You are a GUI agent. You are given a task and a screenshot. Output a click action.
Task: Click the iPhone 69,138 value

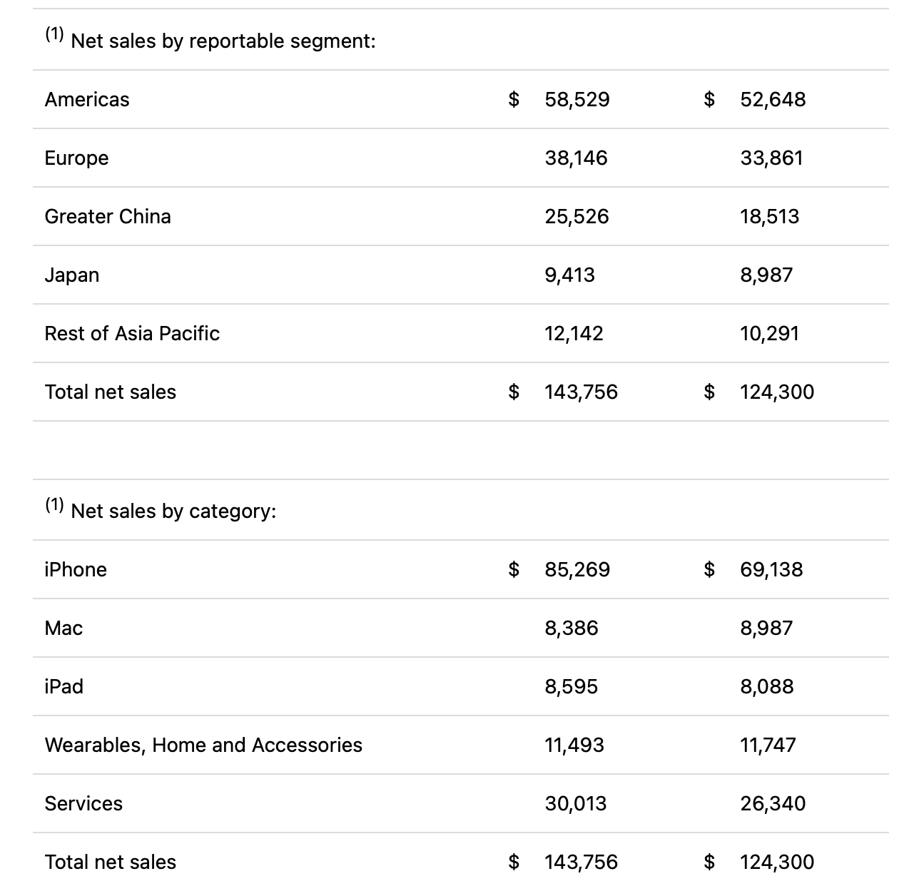tap(771, 569)
